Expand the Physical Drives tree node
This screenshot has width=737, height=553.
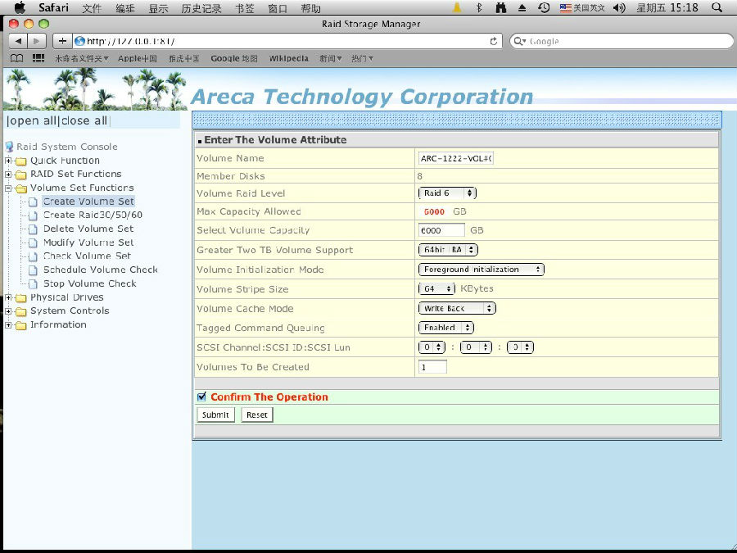[8, 297]
